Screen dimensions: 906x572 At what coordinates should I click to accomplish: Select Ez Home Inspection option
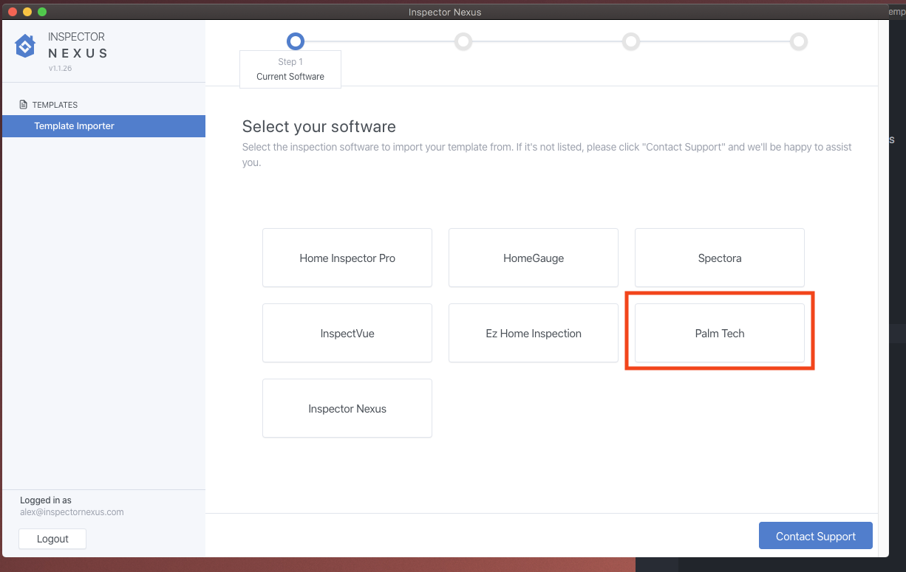point(534,334)
